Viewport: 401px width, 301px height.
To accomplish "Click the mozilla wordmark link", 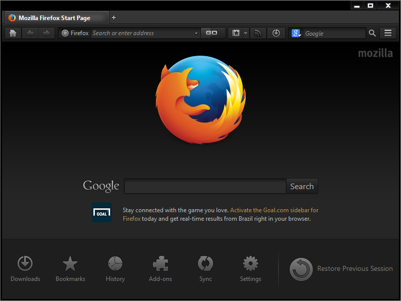I will [x=375, y=53].
